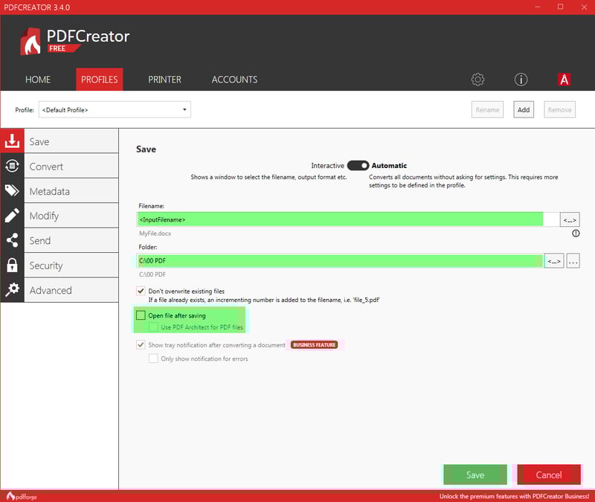The image size is (595, 502).
Task: Click the filename info icon
Action: 576,234
